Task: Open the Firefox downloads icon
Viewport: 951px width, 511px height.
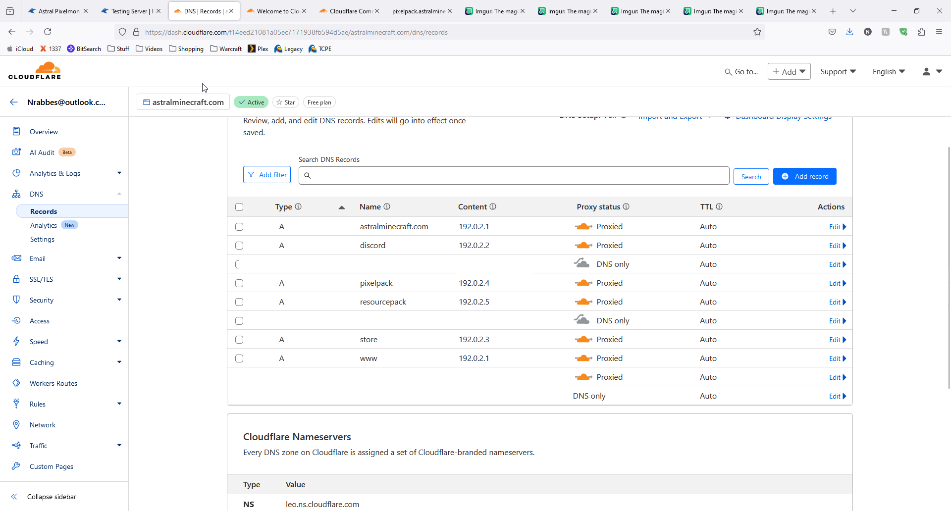Action: (x=850, y=32)
